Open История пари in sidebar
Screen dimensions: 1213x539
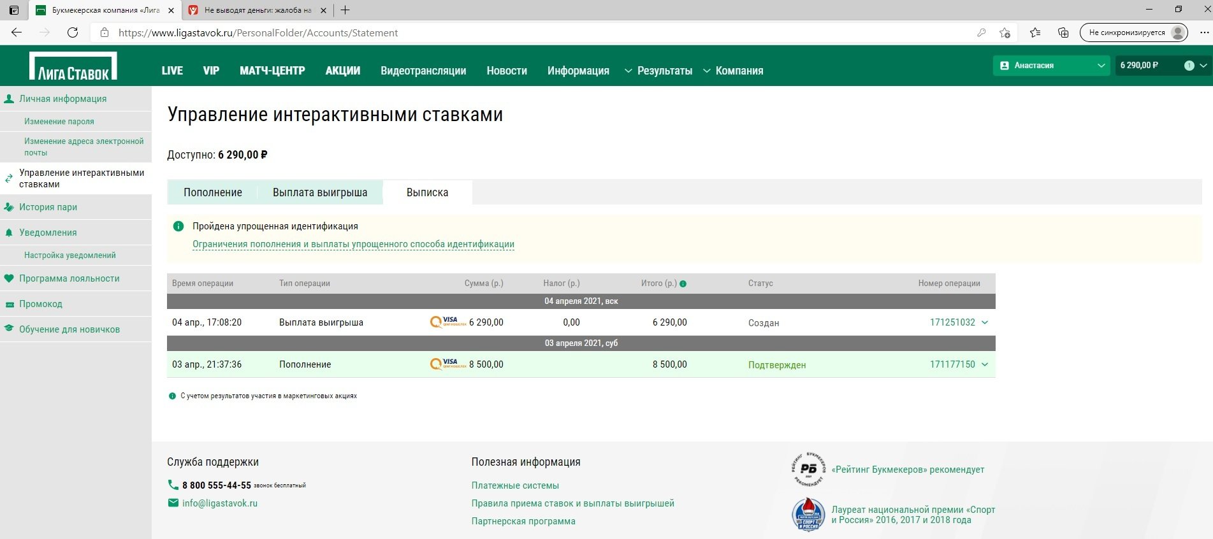point(48,207)
